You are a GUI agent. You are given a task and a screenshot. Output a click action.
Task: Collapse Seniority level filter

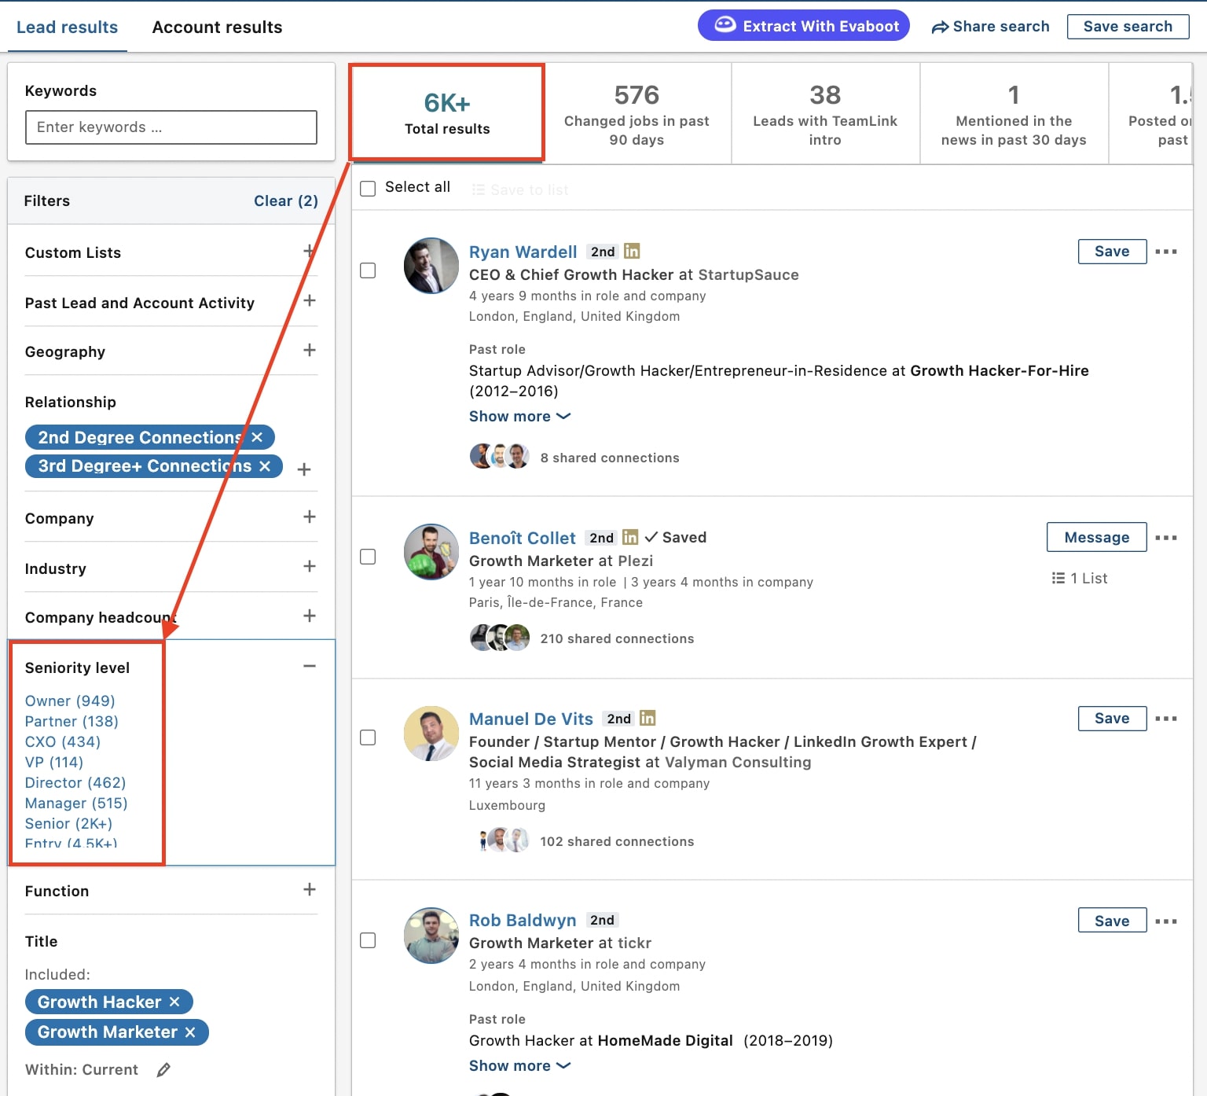coord(310,666)
